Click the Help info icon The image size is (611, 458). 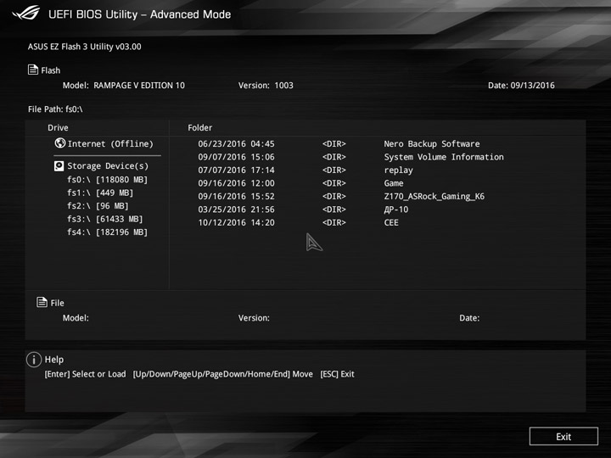[x=34, y=360]
